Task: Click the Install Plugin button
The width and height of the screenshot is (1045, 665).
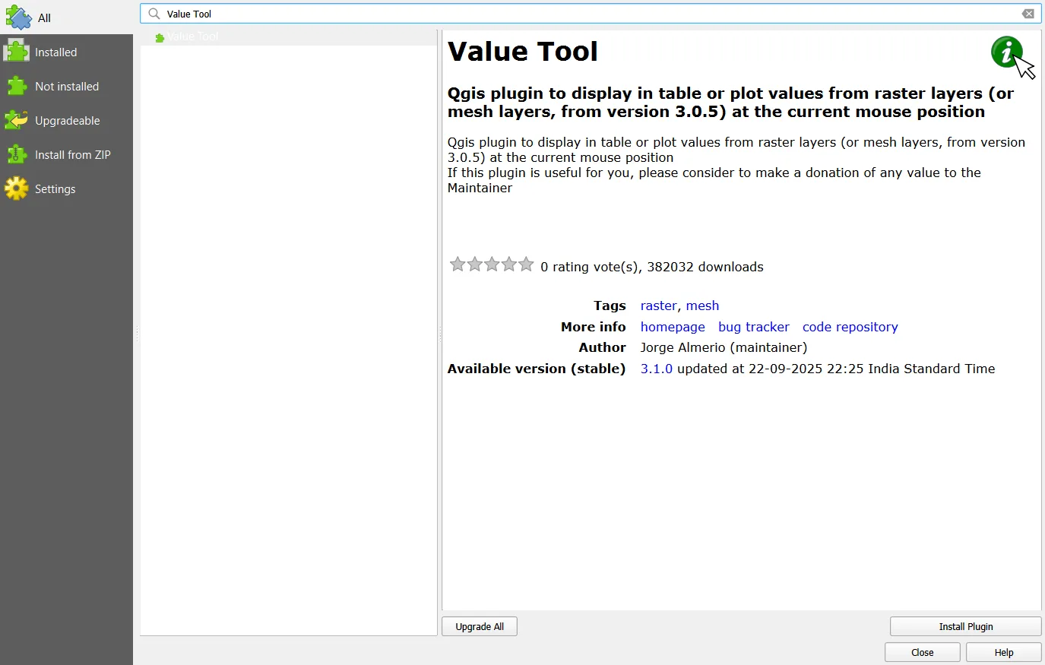Action: click(966, 626)
